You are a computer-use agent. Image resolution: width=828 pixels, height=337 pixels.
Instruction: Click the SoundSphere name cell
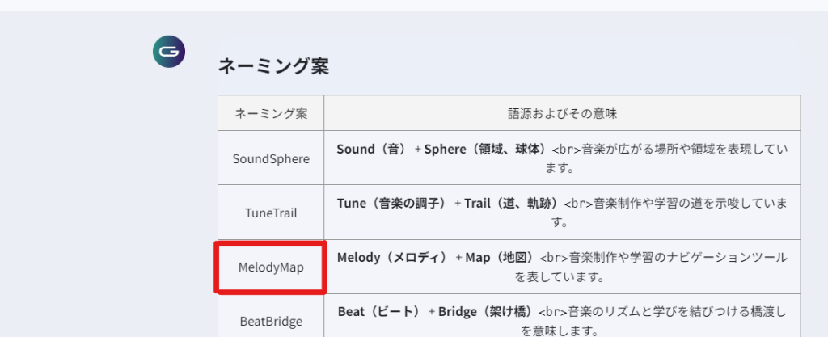(x=271, y=158)
